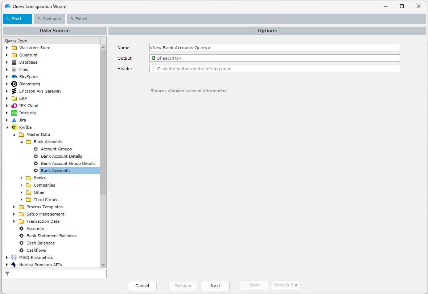Click the IEX Cloud icon

(14, 106)
